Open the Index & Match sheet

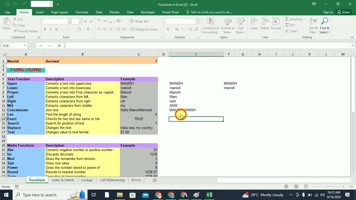63,180
